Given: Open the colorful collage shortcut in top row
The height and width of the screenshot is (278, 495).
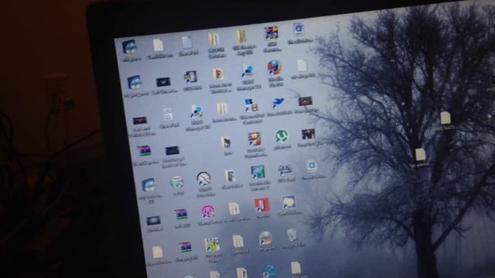Looking at the screenshot, I should tap(271, 32).
